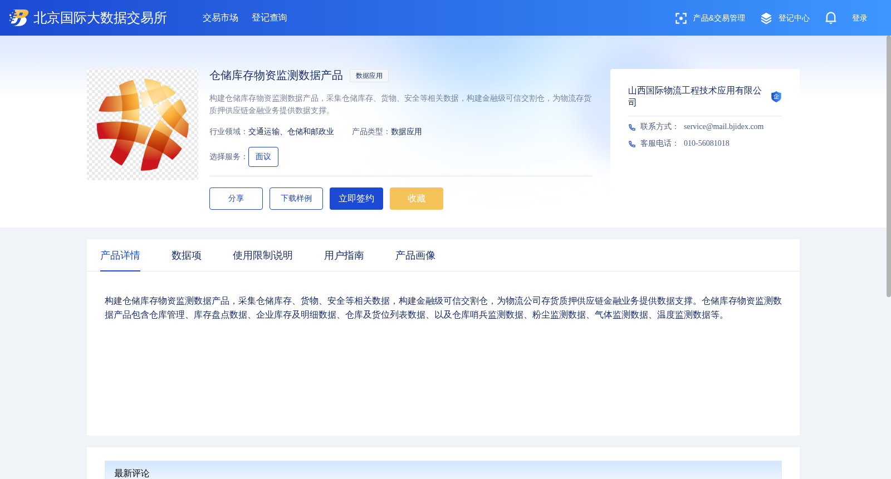Switch to the 用户指南 tab

pyautogui.click(x=344, y=255)
